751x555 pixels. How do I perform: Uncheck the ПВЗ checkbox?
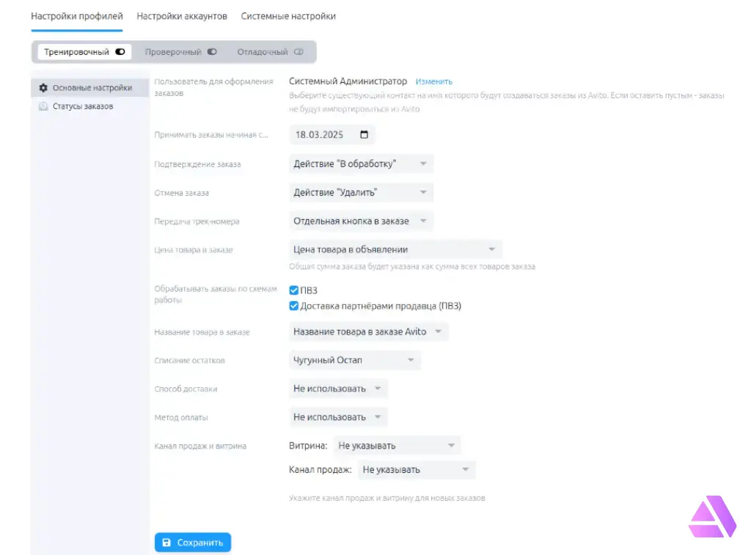click(x=294, y=290)
